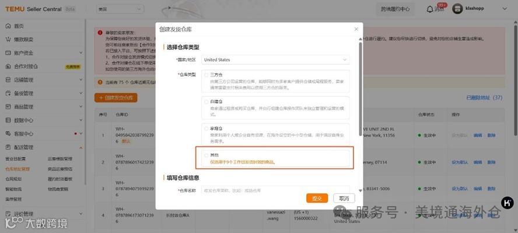Select the 自建仓 radio option
The height and width of the screenshot is (233, 518).
click(x=206, y=102)
